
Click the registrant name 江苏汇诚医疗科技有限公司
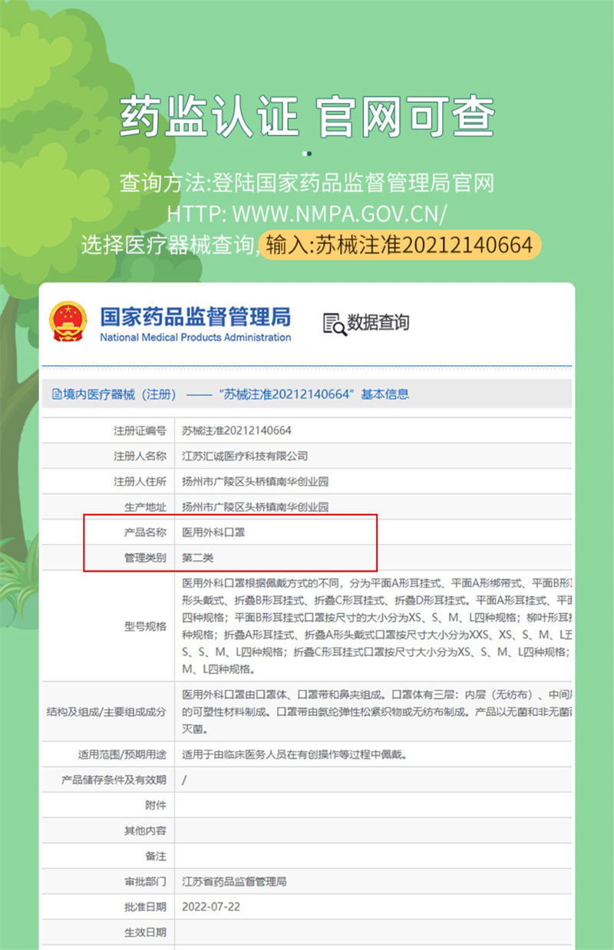click(x=244, y=456)
